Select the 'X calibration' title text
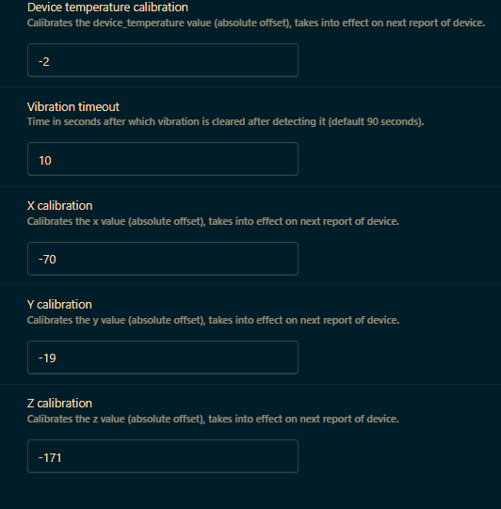This screenshot has height=509, width=501. point(59,205)
